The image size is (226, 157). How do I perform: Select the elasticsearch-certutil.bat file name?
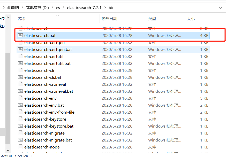(x=47, y=64)
